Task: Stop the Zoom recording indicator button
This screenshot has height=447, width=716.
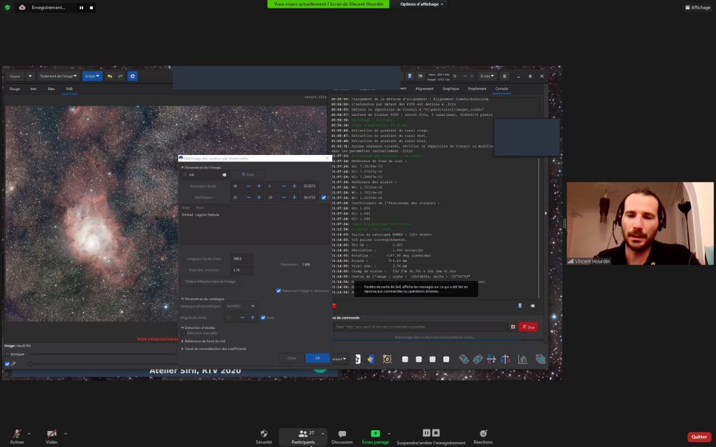Action: click(x=92, y=8)
